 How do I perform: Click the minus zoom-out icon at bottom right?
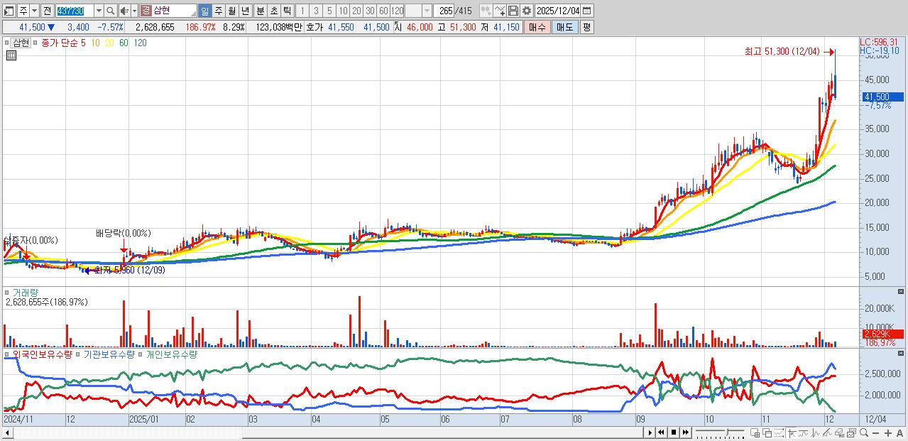click(876, 433)
